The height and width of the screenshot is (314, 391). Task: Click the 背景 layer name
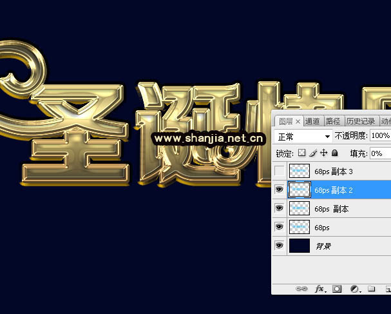click(323, 246)
